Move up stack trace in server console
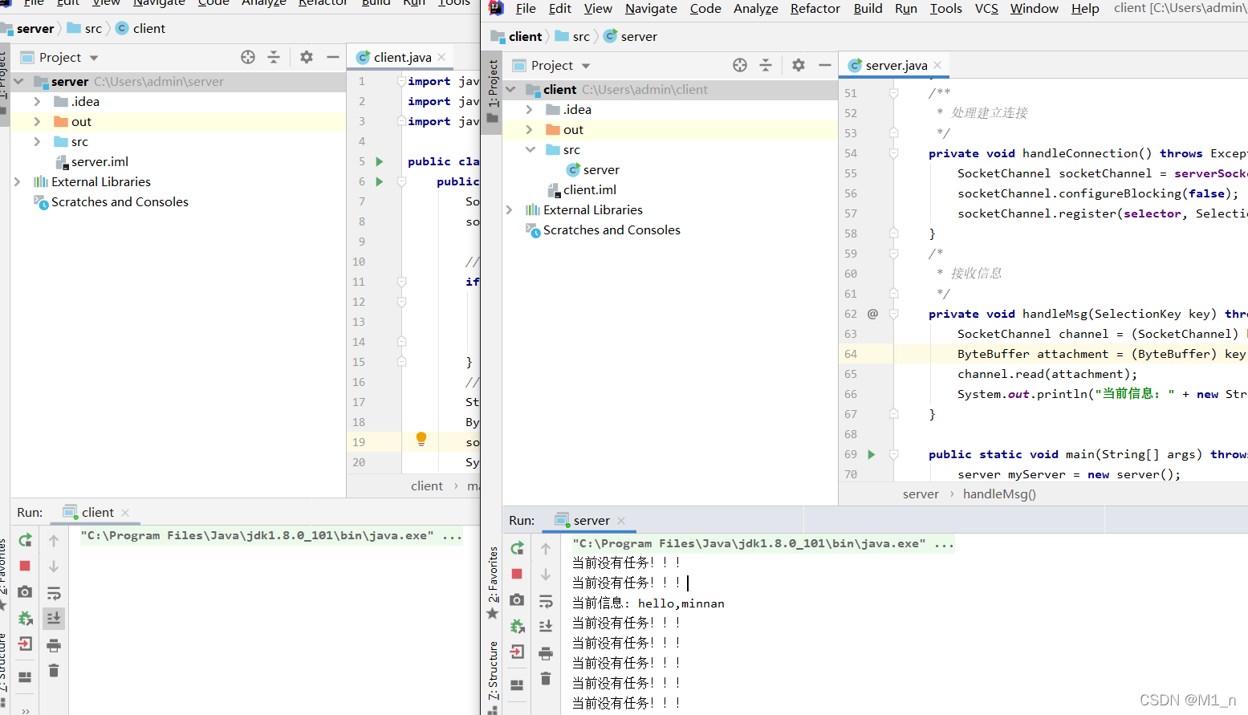Viewport: 1248px width, 715px height. (x=546, y=549)
